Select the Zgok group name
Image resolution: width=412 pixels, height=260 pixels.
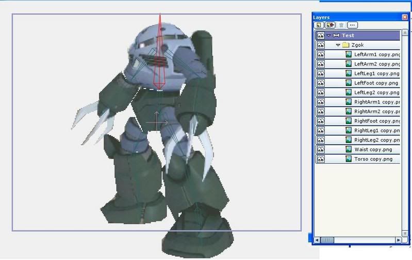[x=358, y=45]
